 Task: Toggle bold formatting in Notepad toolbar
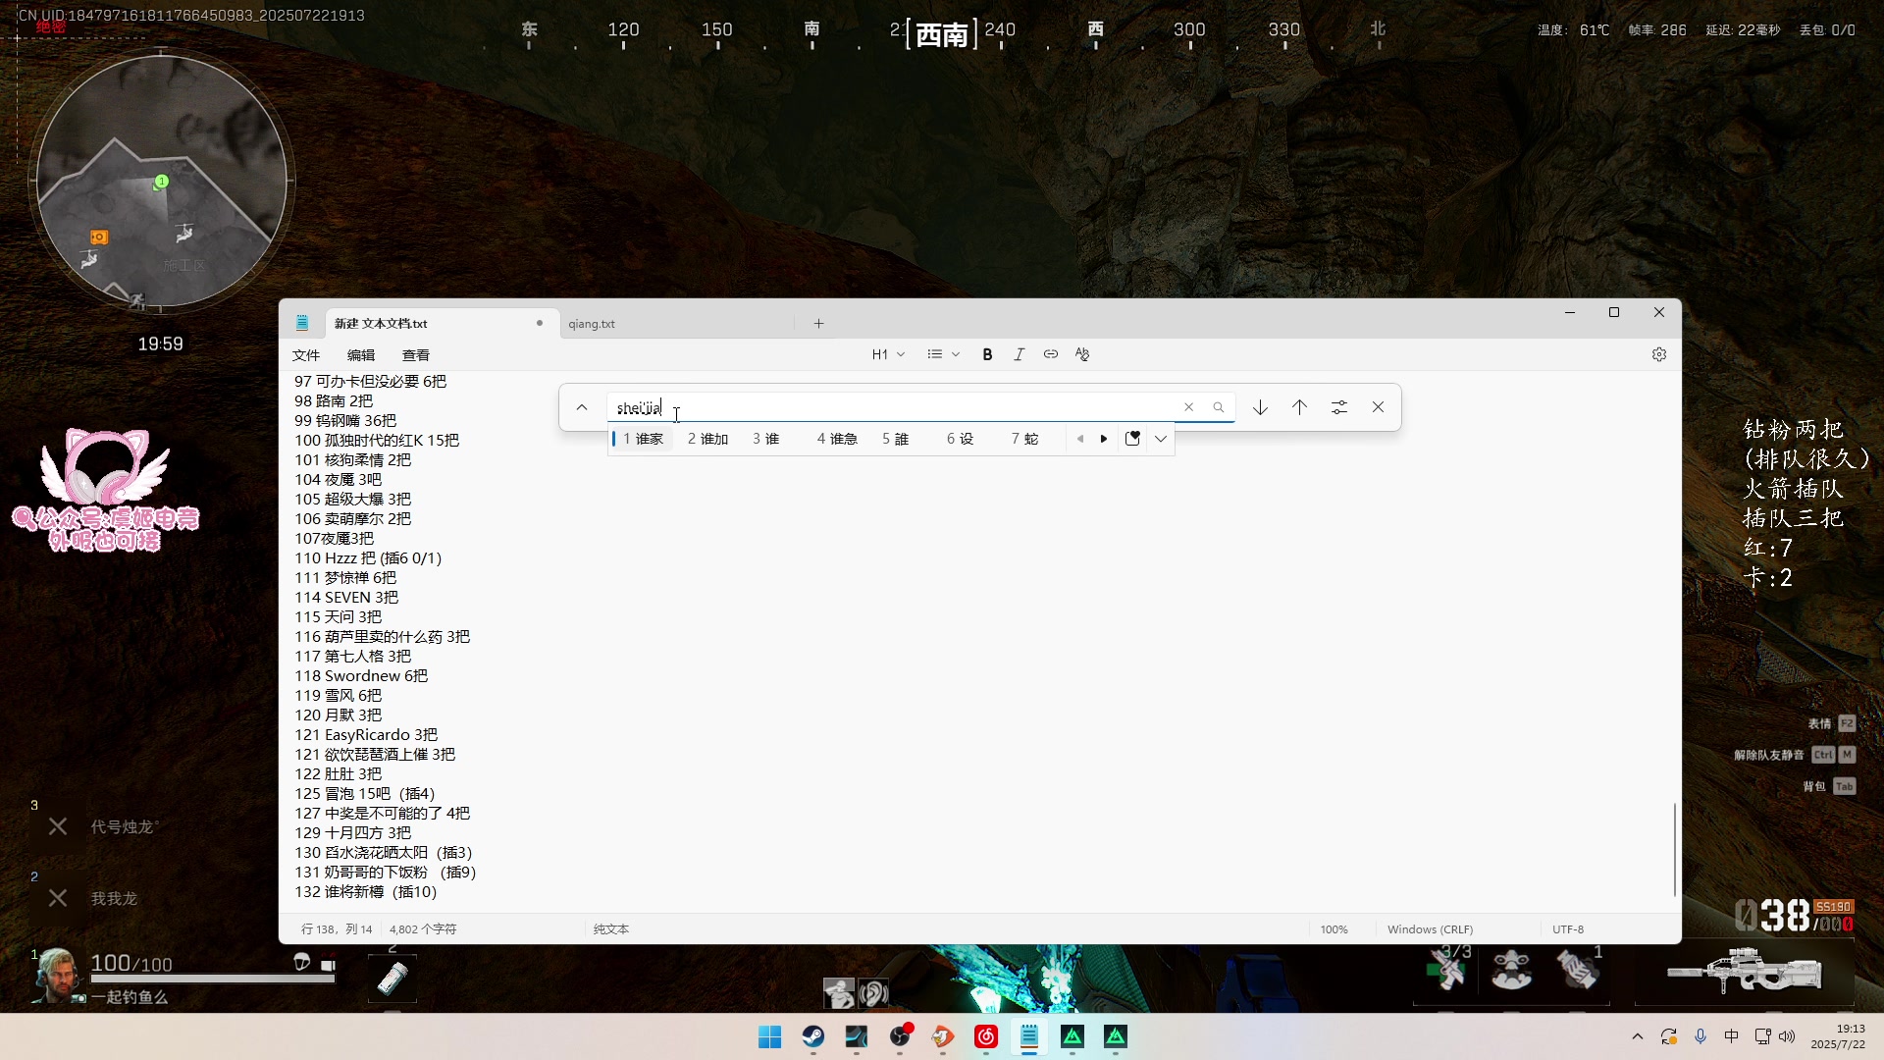coord(987,354)
